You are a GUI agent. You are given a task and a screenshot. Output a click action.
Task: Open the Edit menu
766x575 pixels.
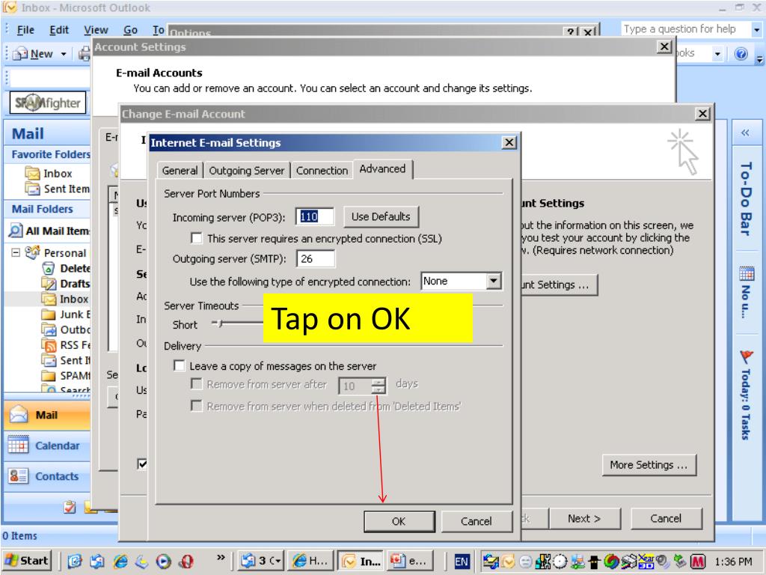pos(59,30)
